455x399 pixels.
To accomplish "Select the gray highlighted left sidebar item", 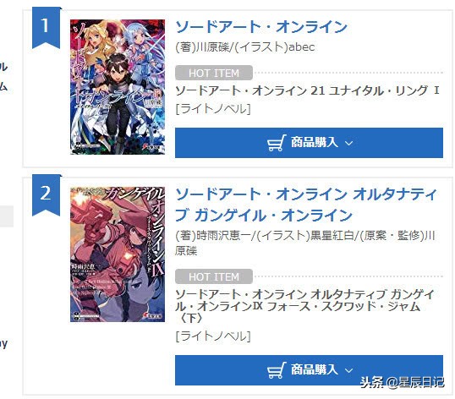I will [7, 216].
